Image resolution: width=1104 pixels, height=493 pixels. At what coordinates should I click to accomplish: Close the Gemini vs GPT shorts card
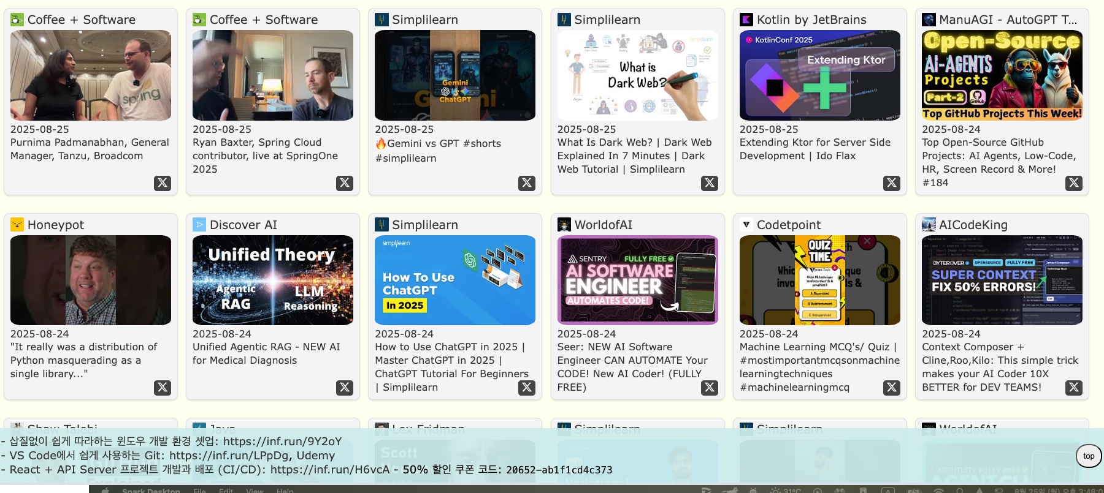click(527, 183)
